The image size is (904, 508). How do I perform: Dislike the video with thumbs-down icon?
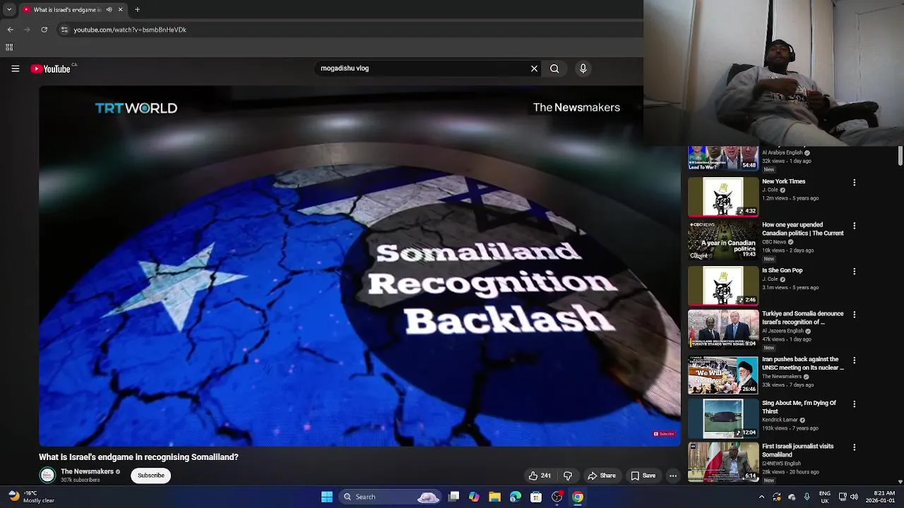coord(568,476)
